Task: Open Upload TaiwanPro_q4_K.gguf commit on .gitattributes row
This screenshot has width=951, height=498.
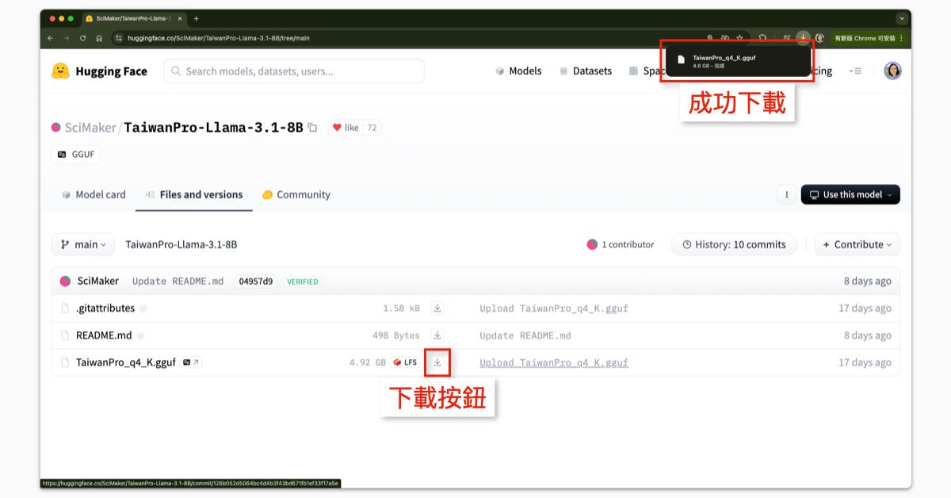Action: tap(554, 308)
